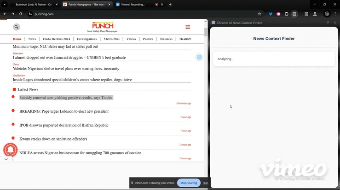Open Chrome Labs flask icon

(315, 14)
